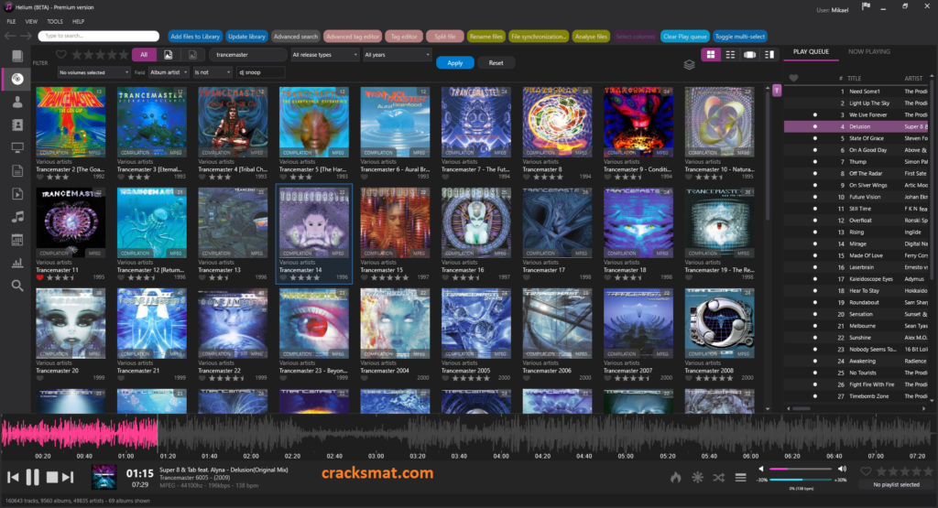This screenshot has width=938, height=508.
Task: Go forward with the right arrow
Action: point(26,36)
